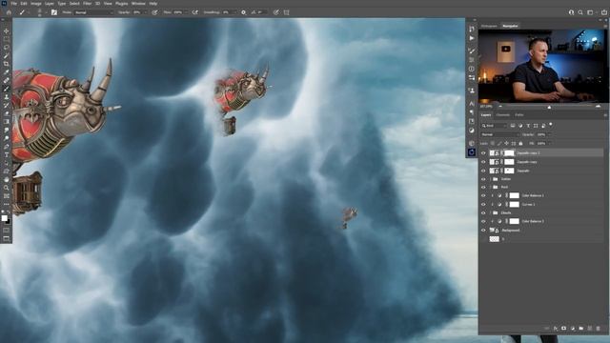
Task: Open smoothing options gear
Action: pyautogui.click(x=244, y=12)
